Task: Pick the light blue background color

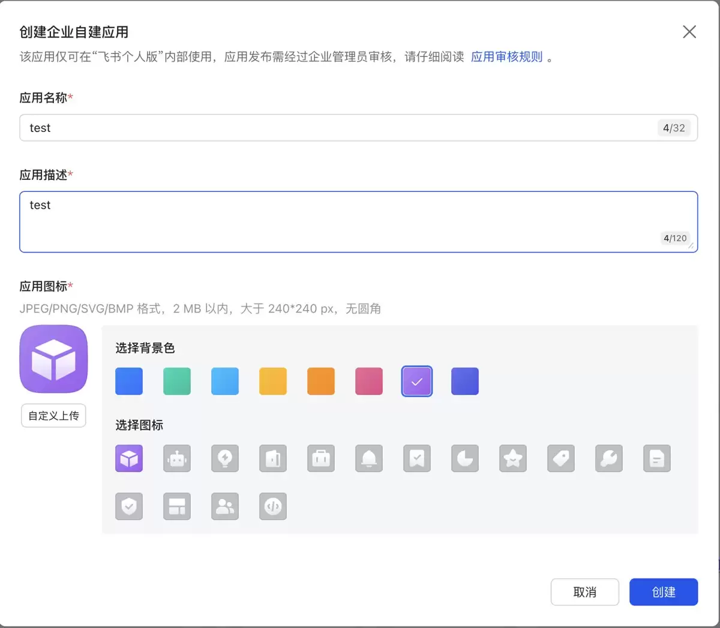Action: [225, 381]
